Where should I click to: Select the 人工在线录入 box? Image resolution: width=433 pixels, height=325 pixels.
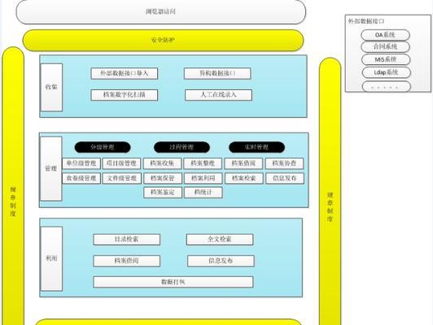coord(218,95)
